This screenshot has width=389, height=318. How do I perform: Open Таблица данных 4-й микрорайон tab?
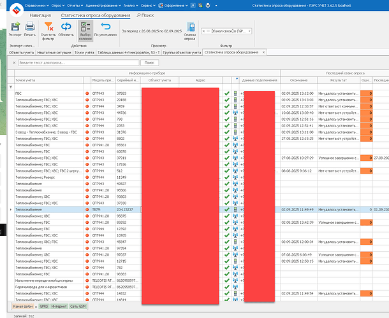click(x=129, y=52)
